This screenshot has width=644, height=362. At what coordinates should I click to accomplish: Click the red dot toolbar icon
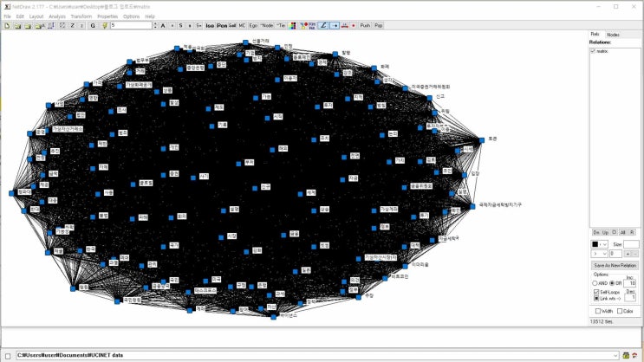(354, 25)
